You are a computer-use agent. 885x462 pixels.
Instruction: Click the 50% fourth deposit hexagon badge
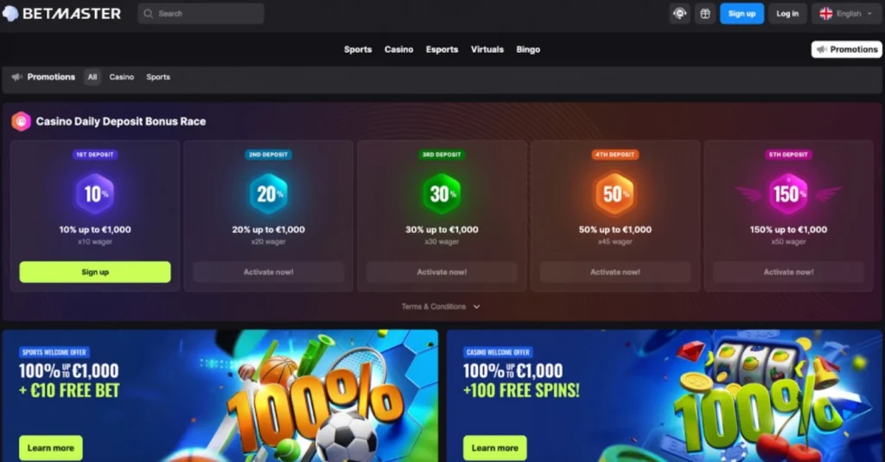pos(615,194)
